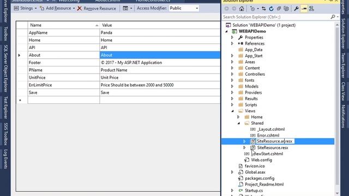This screenshot has height=196, width=349.
Task: Toggle the highlighted Preview Selected Items button
Action: point(304,9)
